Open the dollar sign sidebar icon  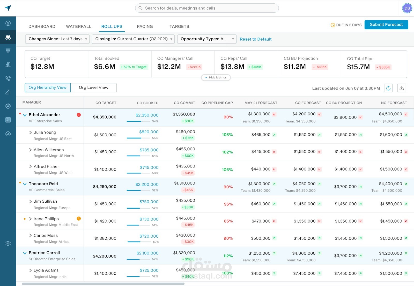tap(8, 23)
